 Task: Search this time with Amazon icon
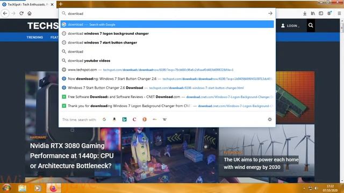point(114,119)
